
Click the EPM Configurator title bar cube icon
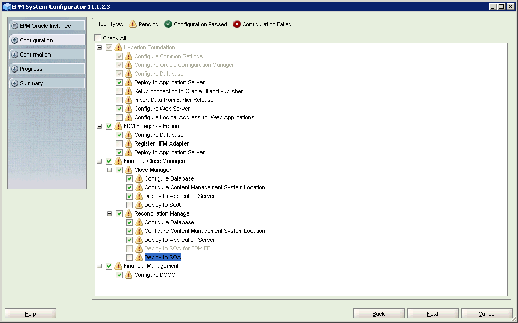pyautogui.click(x=7, y=7)
